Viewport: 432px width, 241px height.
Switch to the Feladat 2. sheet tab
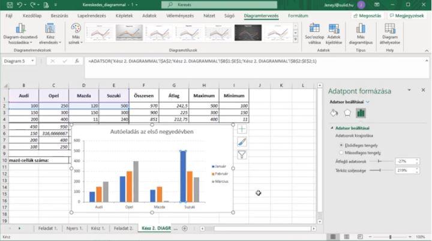(x=124, y=228)
